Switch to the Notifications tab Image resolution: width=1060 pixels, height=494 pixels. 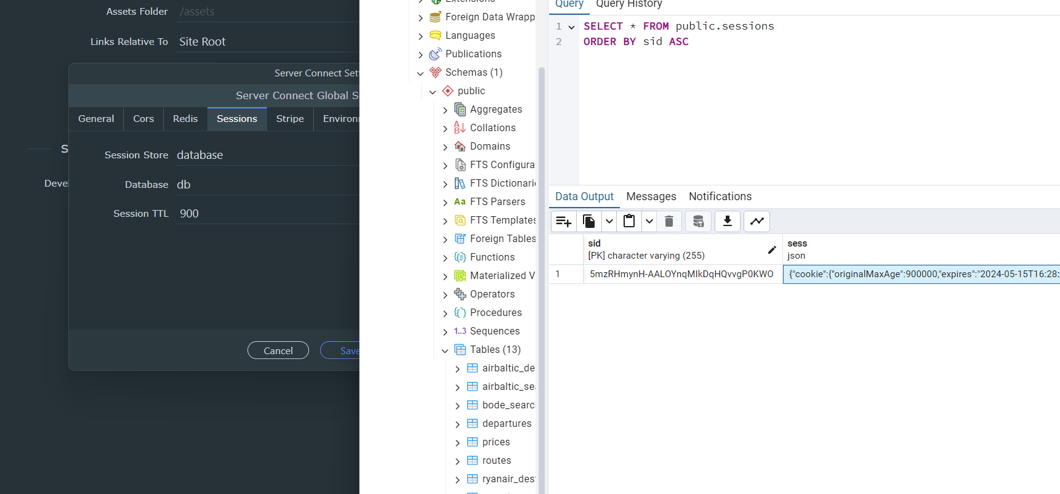[x=720, y=196]
